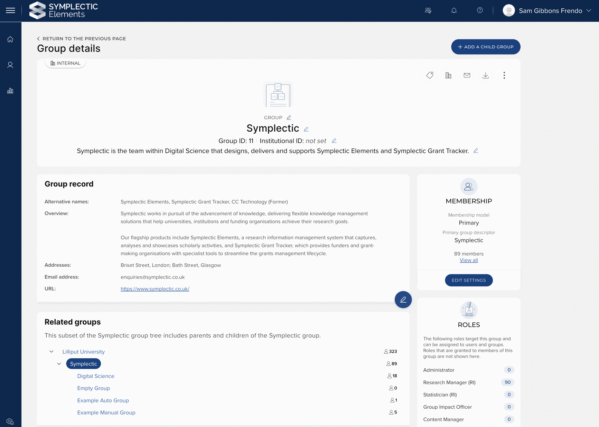599x427 pixels.
Task: Open the Example Manual Group
Action: pyautogui.click(x=106, y=412)
